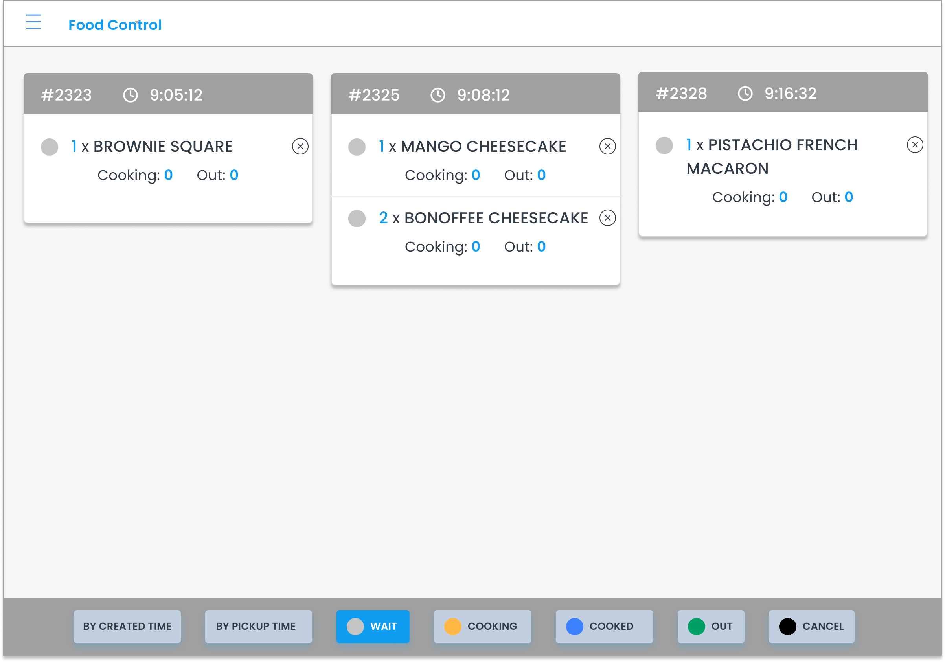Remove Pistachio French Macaron with X icon
The height and width of the screenshot is (662, 945).
915,145
